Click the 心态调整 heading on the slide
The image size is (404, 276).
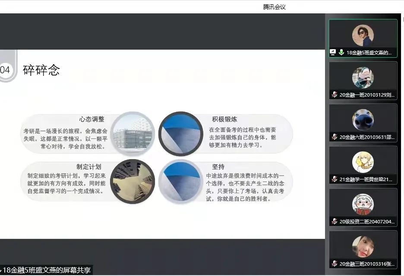click(x=92, y=119)
